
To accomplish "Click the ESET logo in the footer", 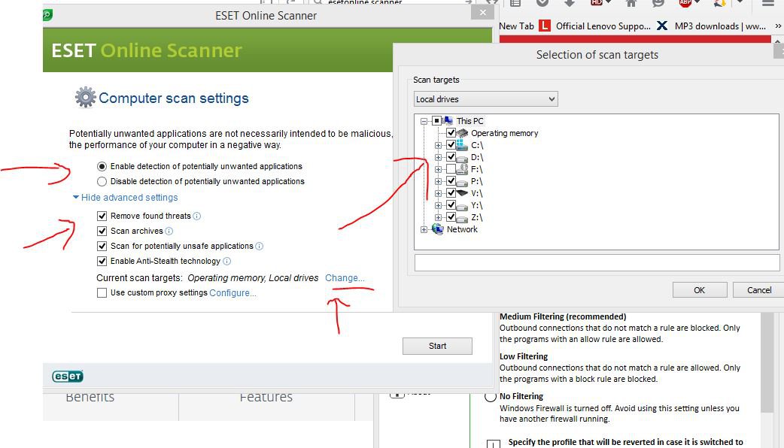I will click(x=68, y=377).
